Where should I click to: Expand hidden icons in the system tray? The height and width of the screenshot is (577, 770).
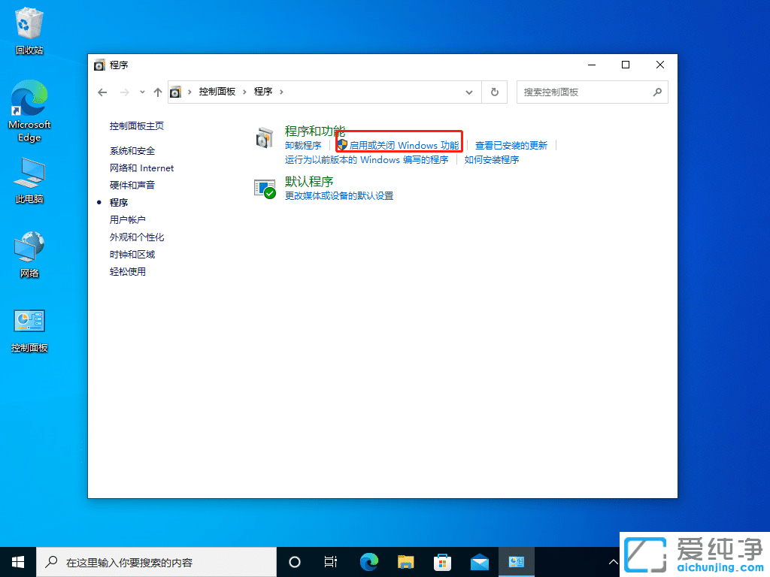click(x=614, y=561)
